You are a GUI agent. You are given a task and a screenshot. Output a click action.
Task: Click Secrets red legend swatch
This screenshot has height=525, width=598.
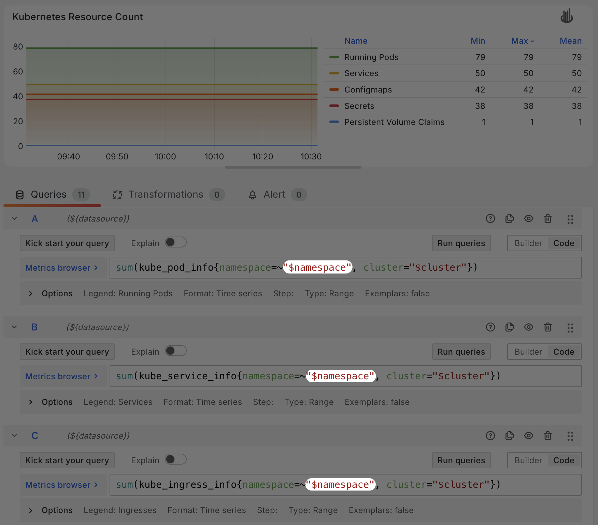334,106
